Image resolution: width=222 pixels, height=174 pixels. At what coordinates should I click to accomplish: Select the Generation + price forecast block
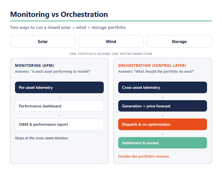point(163,106)
